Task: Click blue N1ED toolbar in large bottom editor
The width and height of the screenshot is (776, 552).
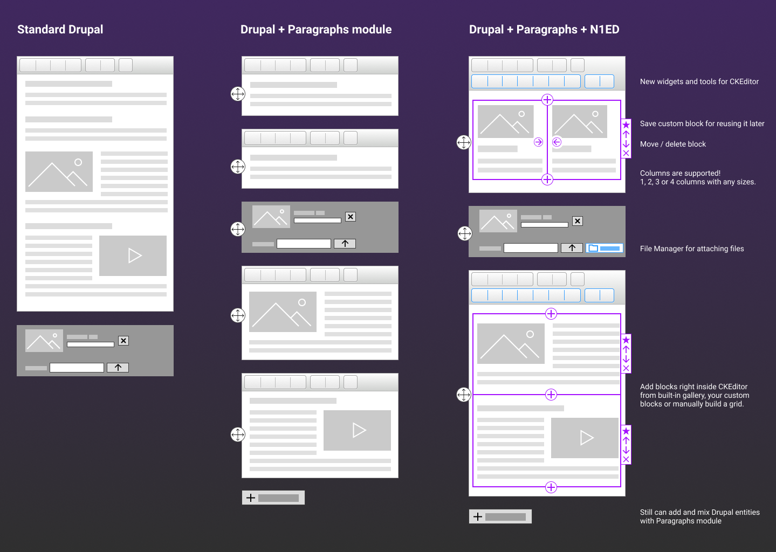Action: click(x=542, y=295)
